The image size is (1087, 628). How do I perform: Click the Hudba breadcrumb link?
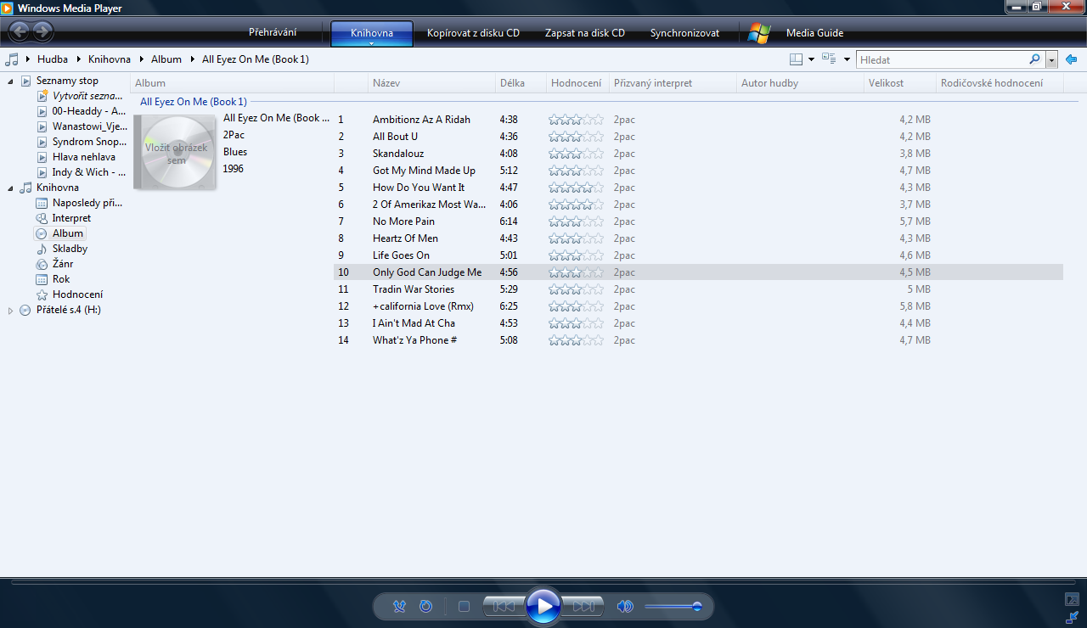click(53, 59)
